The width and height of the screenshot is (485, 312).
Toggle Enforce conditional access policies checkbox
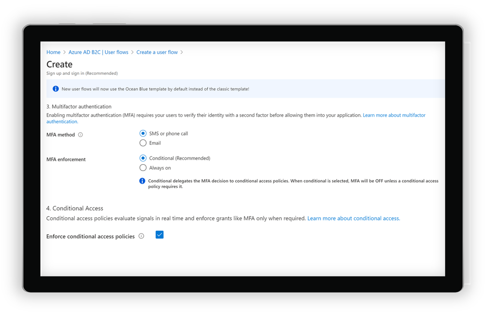tap(160, 235)
